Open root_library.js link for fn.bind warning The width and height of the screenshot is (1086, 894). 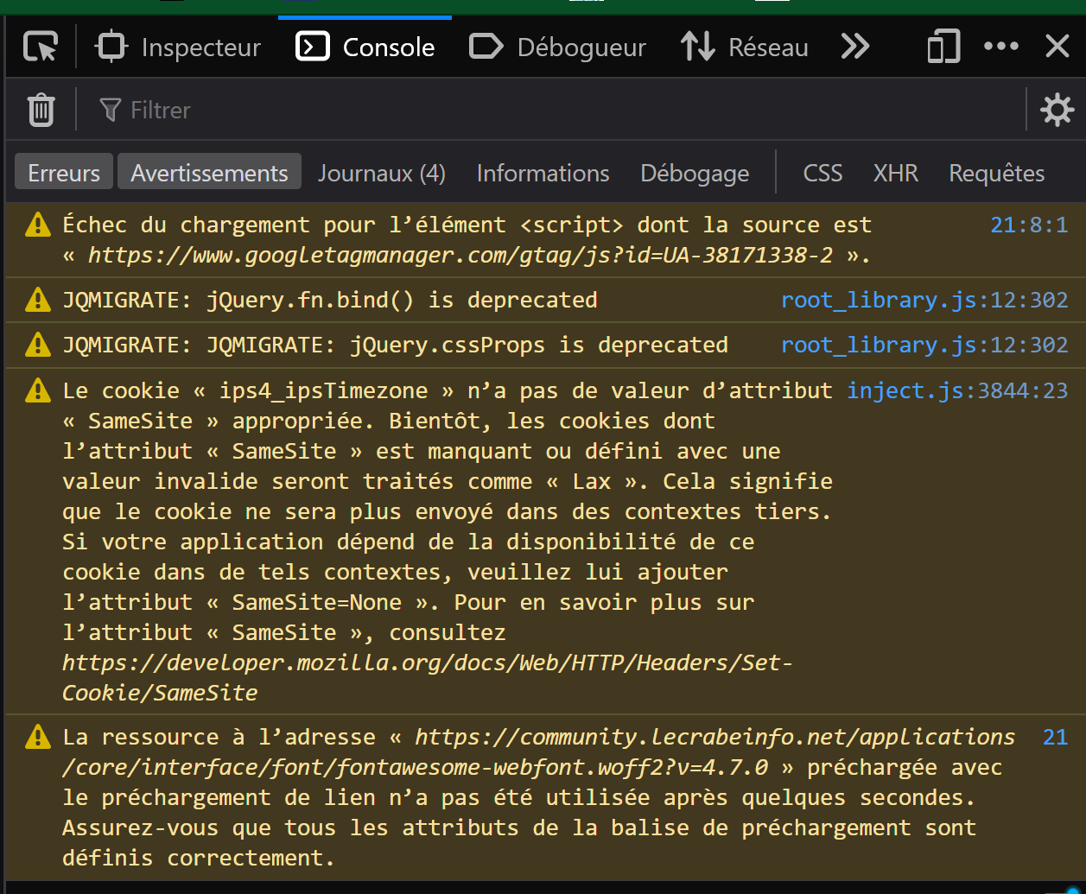click(924, 300)
